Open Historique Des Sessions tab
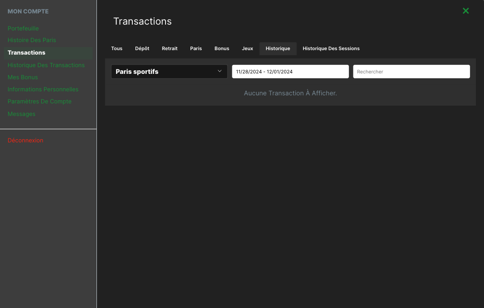Viewport: 484px width, 308px height. click(x=331, y=48)
